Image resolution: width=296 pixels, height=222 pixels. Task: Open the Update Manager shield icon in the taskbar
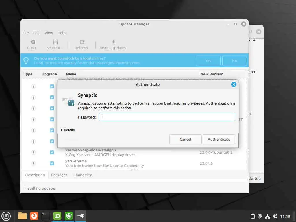tap(69, 216)
